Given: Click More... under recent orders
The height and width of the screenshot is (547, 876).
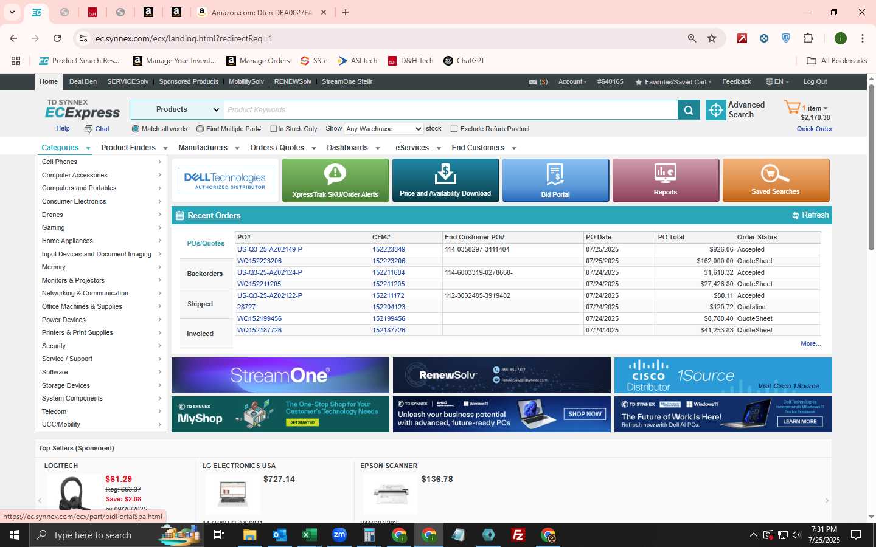Looking at the screenshot, I should [x=810, y=344].
